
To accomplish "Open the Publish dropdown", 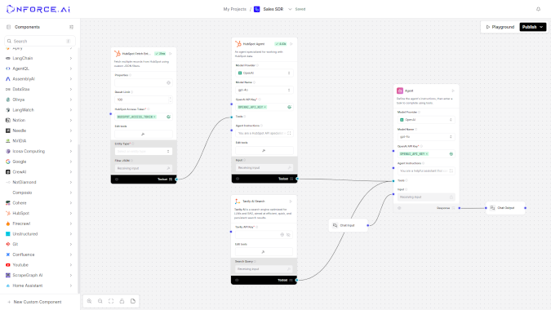I will [541, 27].
